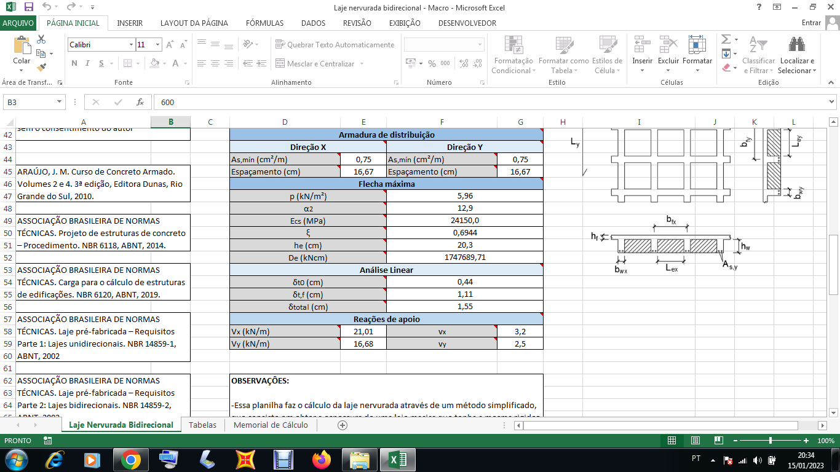840x472 pixels.
Task: Click the Colar paste clipboard icon
Action: [22, 46]
